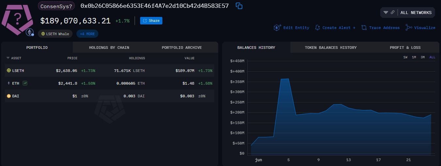Switch to the Holdings by Chain tab
Image resolution: width=441 pixels, height=166 pixels.
(109, 48)
